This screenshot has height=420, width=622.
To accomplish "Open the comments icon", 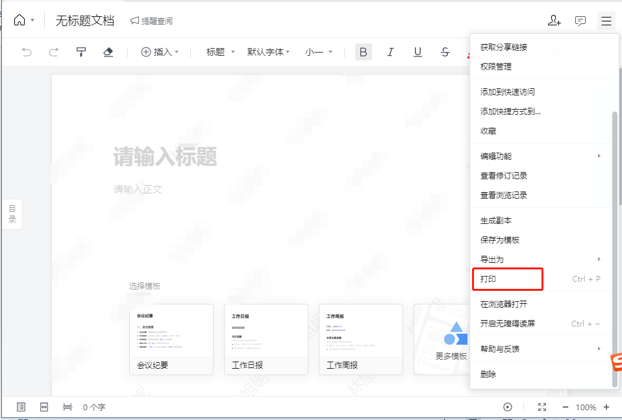I will coord(580,21).
